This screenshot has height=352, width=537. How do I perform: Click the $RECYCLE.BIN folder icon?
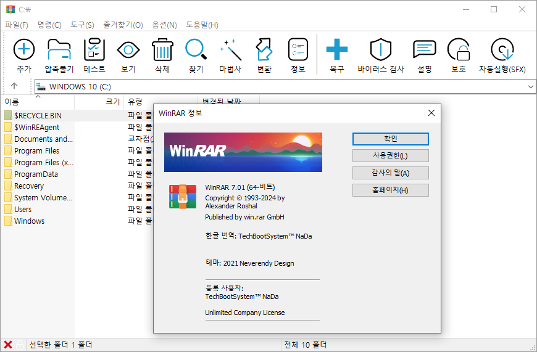click(x=8, y=116)
